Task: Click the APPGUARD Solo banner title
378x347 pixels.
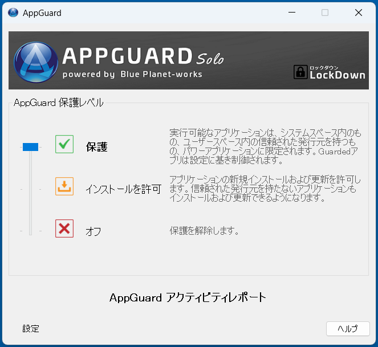Action: pyautogui.click(x=143, y=57)
